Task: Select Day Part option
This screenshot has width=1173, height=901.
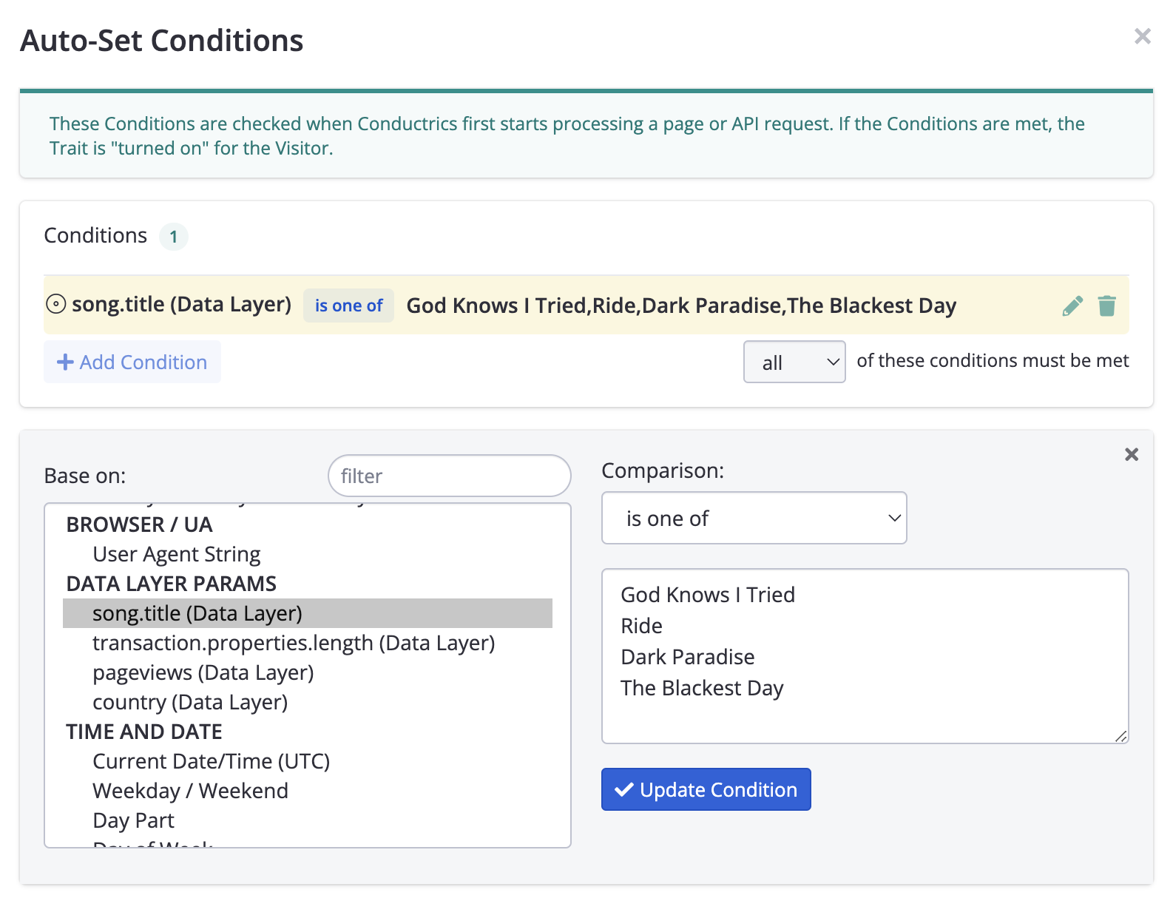Action: coord(133,820)
